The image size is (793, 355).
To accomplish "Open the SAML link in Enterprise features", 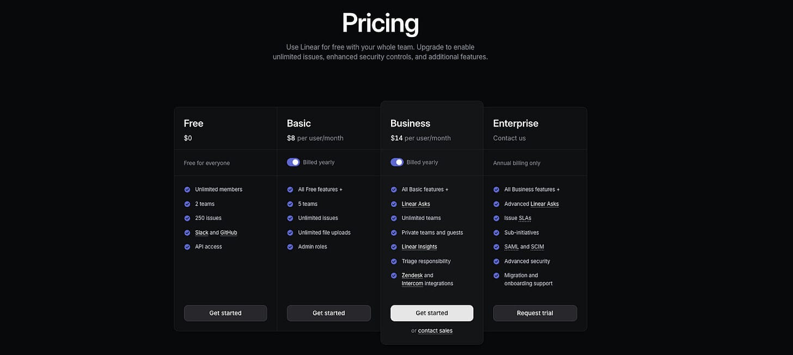I will tap(511, 247).
